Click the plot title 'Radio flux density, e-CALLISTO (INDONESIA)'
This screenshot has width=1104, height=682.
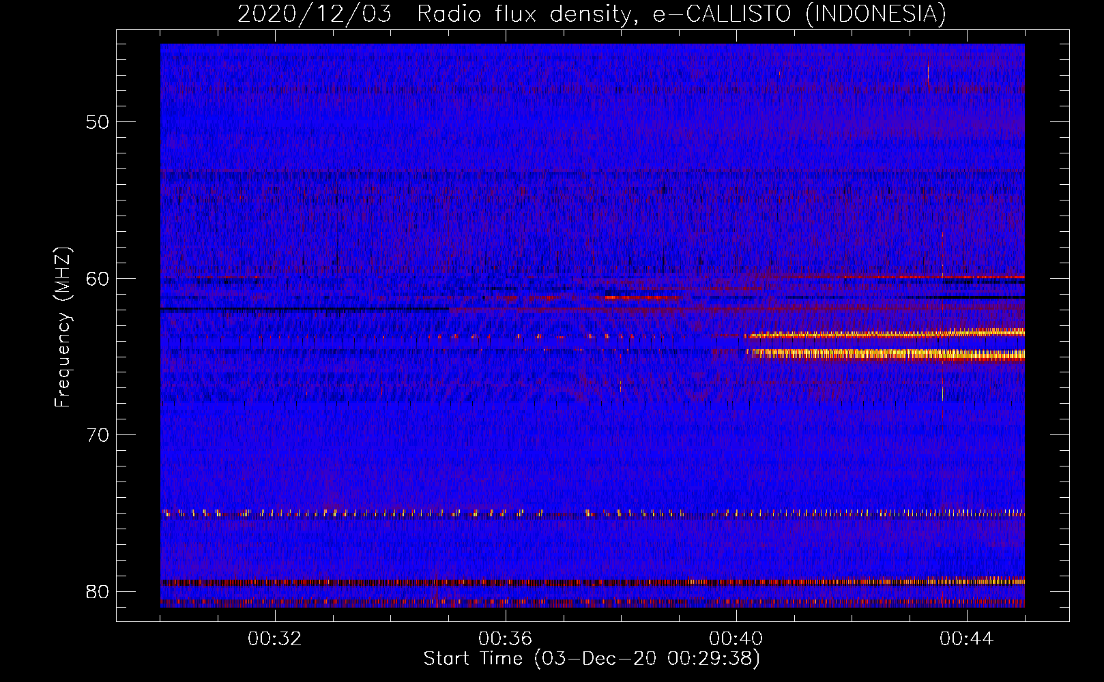point(682,14)
